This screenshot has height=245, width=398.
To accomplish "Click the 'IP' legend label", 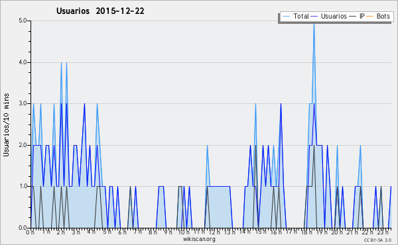I will [x=362, y=16].
